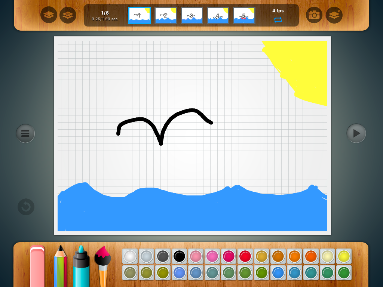
Task: Open the hamburger menu button
Action: (x=25, y=133)
